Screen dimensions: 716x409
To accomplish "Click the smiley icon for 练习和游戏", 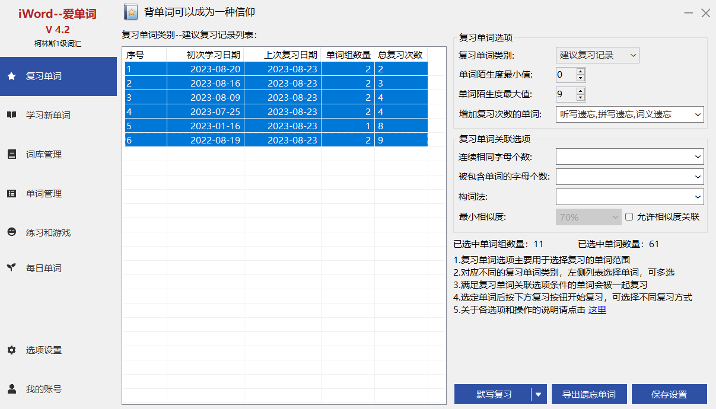I will coord(11,232).
